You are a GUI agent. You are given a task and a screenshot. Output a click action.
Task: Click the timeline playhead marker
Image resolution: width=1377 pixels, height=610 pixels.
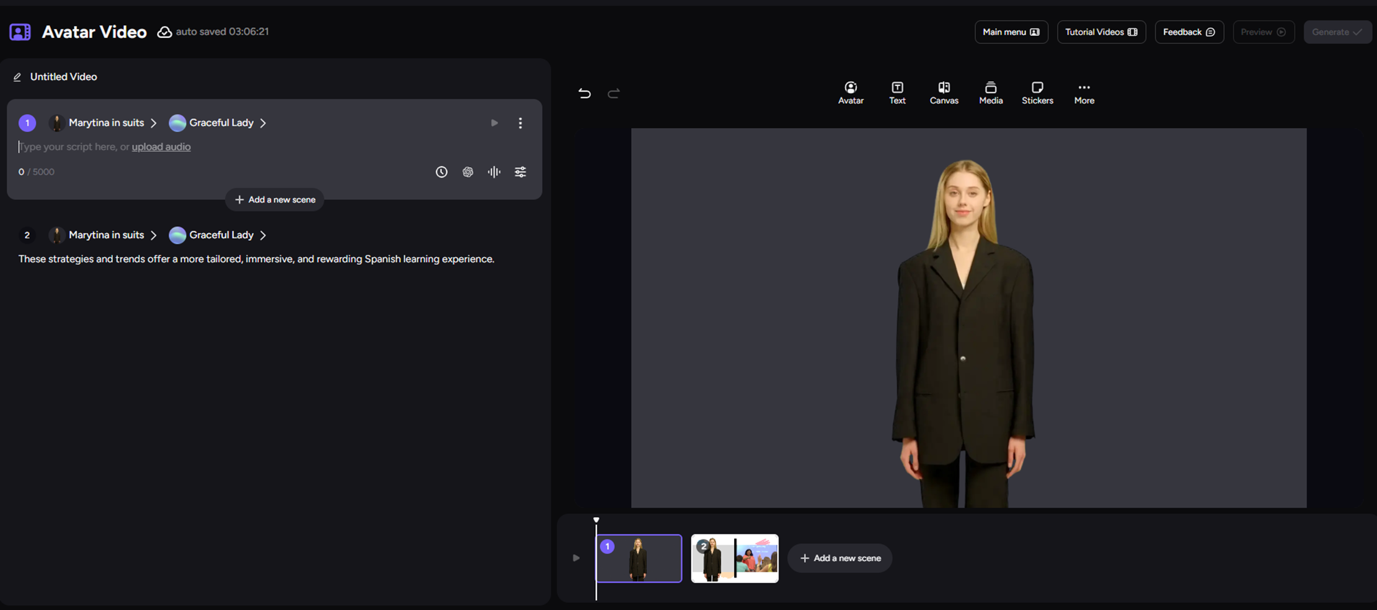596,520
